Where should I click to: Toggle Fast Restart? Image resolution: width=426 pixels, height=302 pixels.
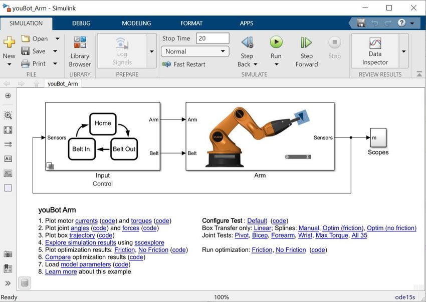tap(184, 64)
